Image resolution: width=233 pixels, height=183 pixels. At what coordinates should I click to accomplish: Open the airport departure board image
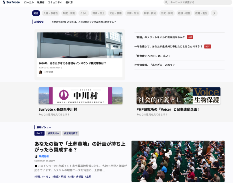tap(80, 45)
